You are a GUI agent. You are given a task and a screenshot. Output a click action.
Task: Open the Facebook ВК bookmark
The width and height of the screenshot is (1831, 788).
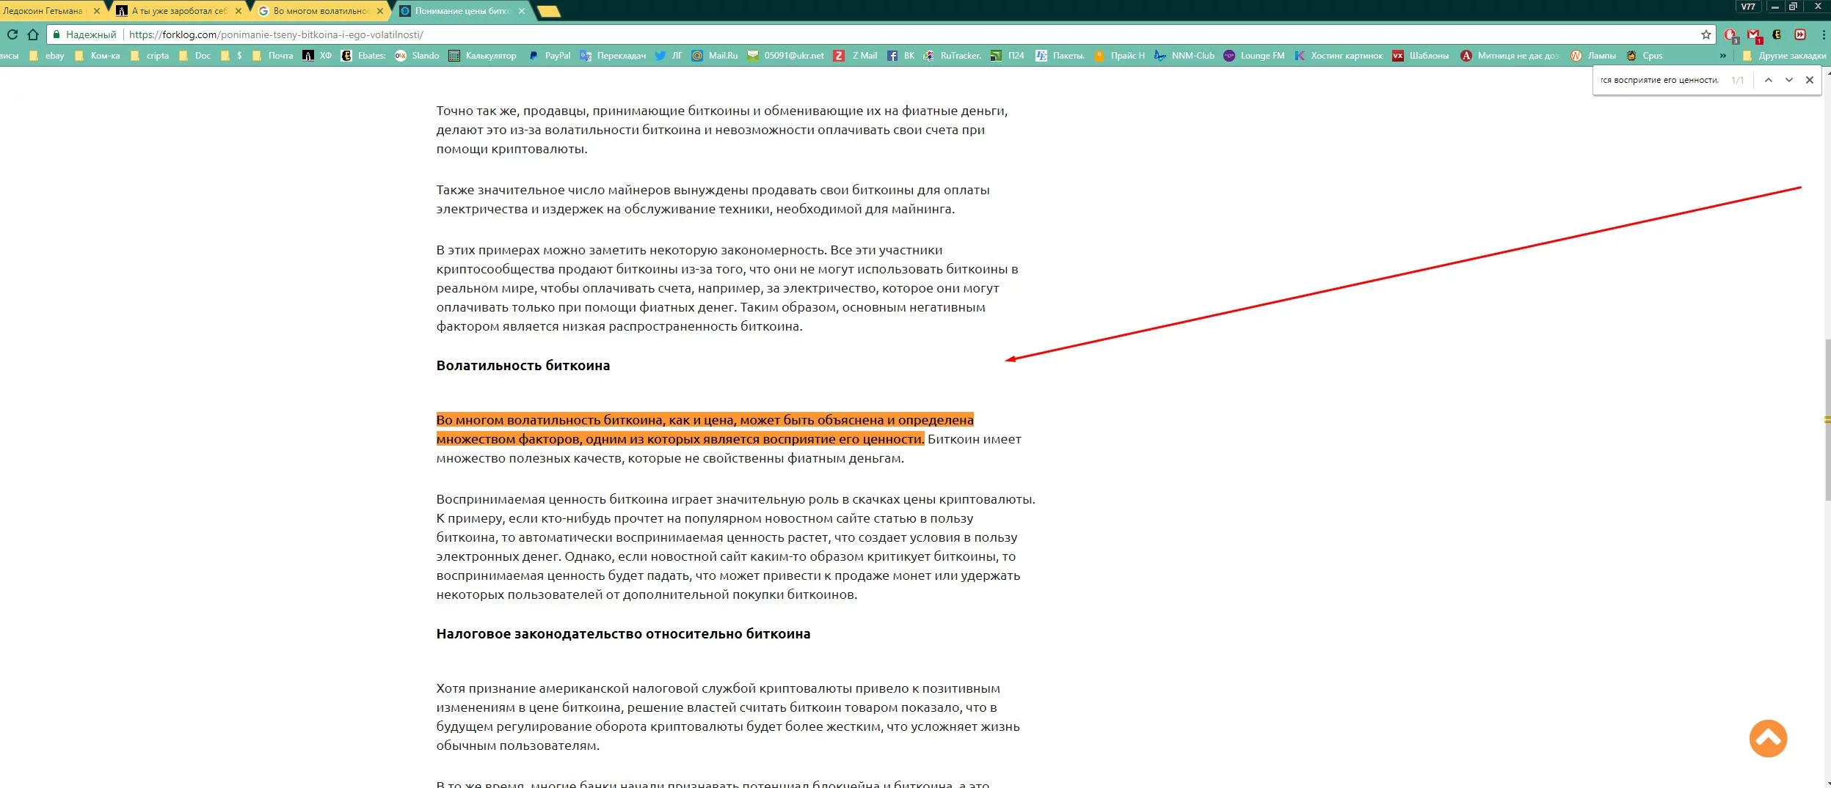[900, 56]
